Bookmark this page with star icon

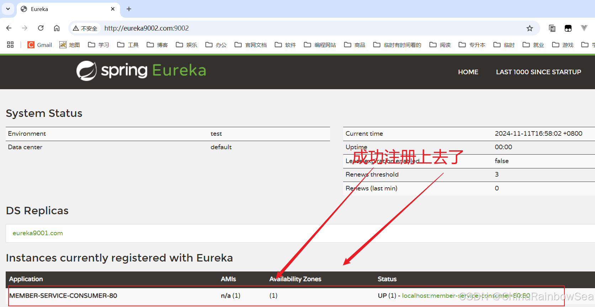[x=530, y=28]
